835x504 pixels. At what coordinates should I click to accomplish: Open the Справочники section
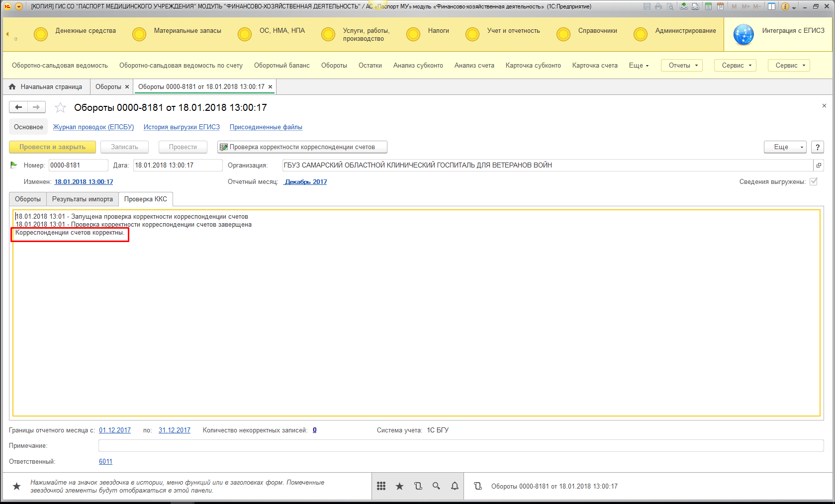597,31
